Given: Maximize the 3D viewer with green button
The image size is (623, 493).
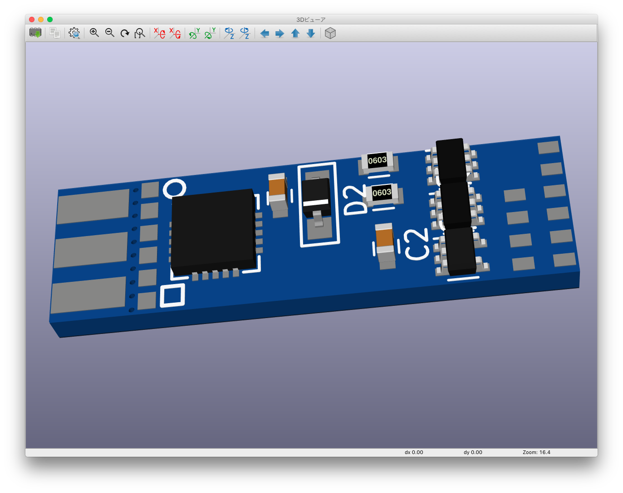Looking at the screenshot, I should pos(50,19).
